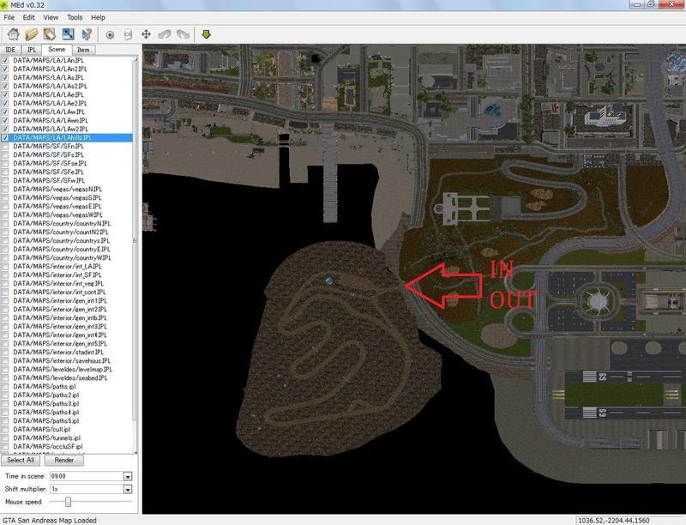686x525 pixels.
Task: Select the DATA/MAPS/LA/LAe.IPL row
Action: pos(68,95)
